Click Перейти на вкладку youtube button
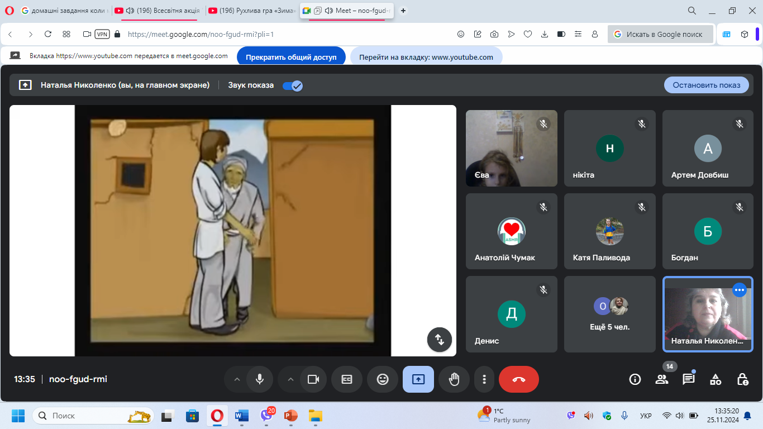The width and height of the screenshot is (763, 429). [426, 57]
